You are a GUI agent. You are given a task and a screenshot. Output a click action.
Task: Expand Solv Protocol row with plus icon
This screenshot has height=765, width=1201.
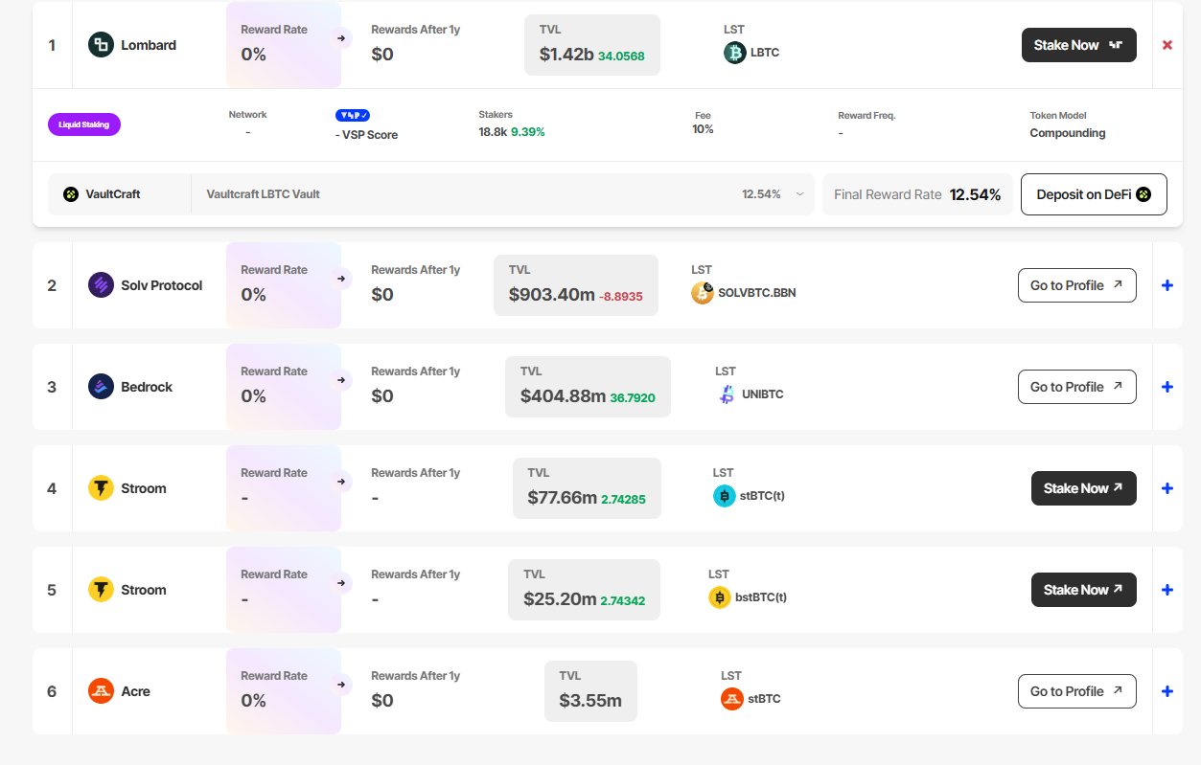[x=1166, y=285]
